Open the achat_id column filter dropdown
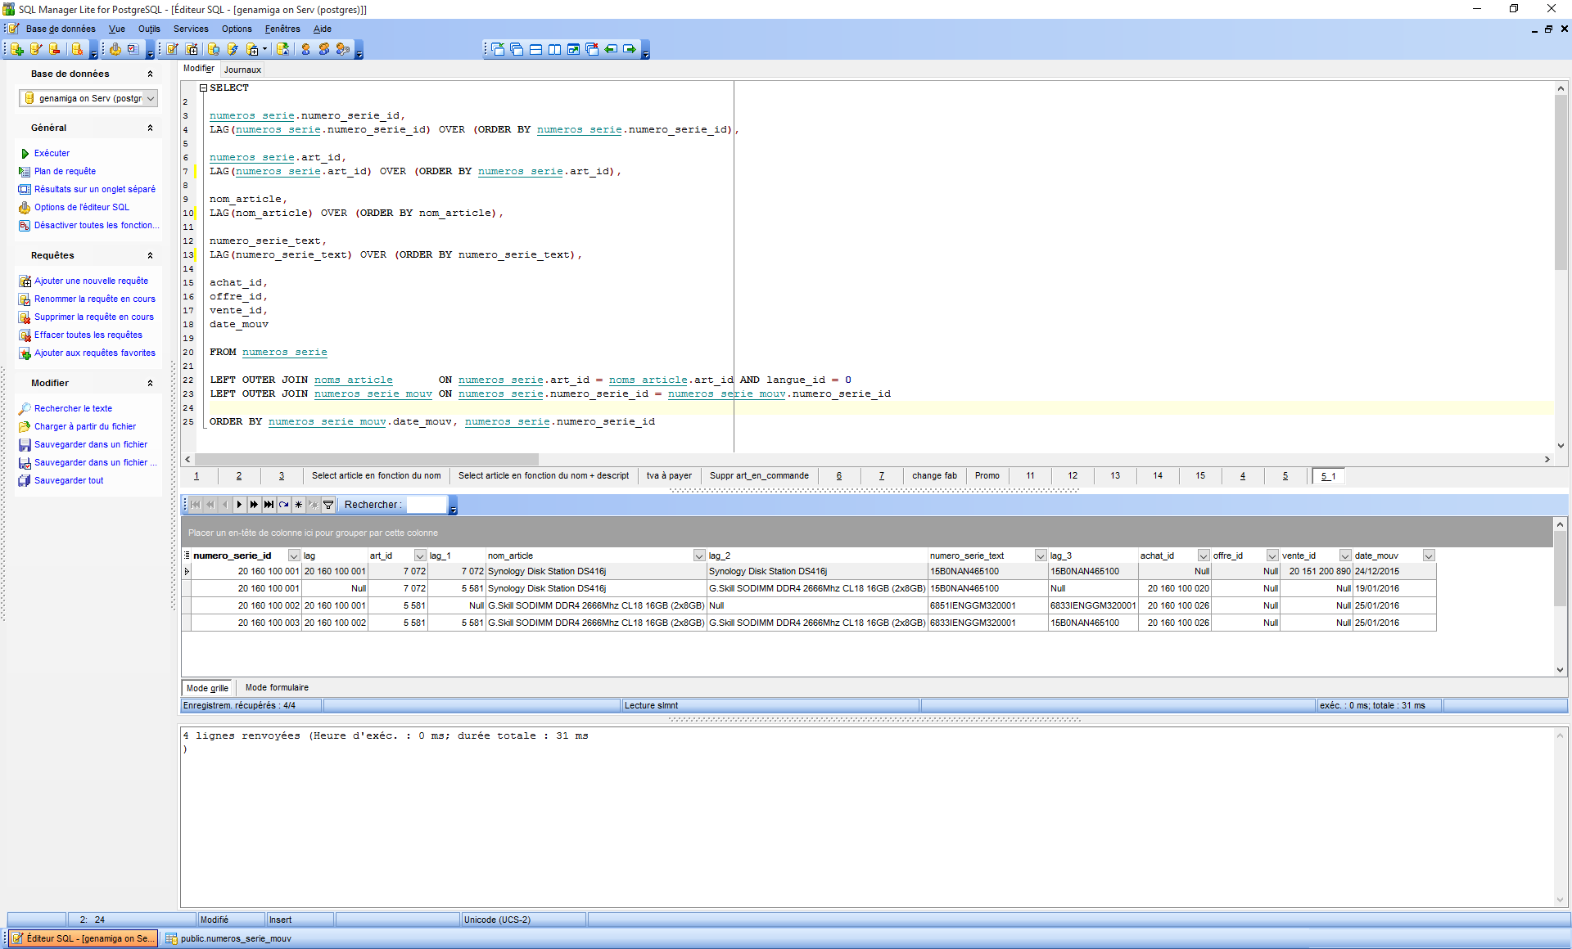The image size is (1572, 949). [x=1204, y=555]
